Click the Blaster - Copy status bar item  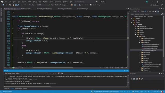(141, 92)
